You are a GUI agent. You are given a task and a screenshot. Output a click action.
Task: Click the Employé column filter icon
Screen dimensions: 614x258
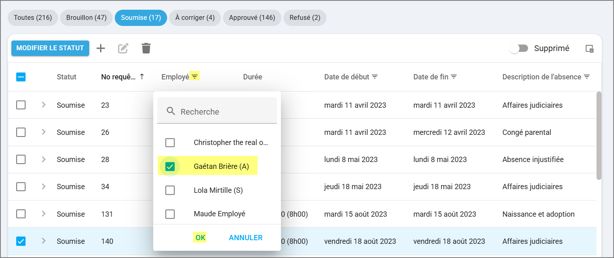coord(195,76)
